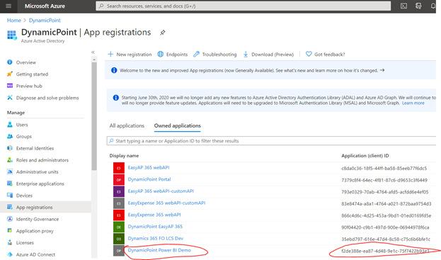Click the red DP thumbnail for DynamicPoint Portal
The width and height of the screenshot is (441, 260).
(119, 180)
